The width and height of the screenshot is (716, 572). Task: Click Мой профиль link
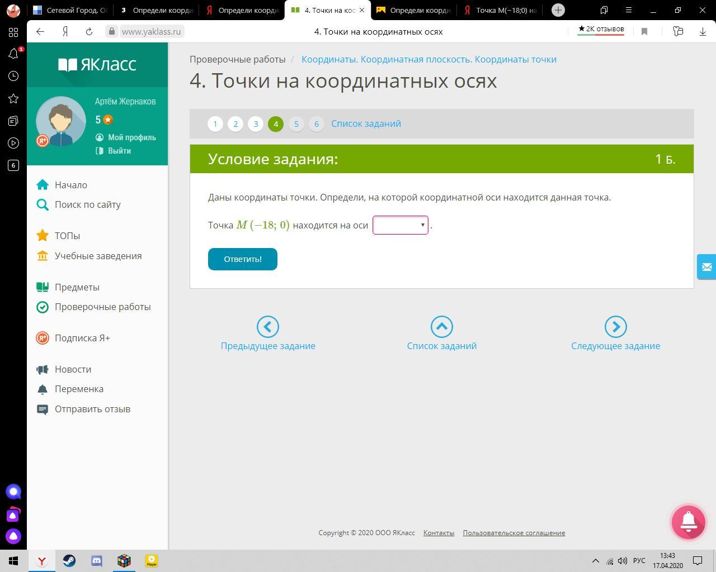click(x=131, y=137)
